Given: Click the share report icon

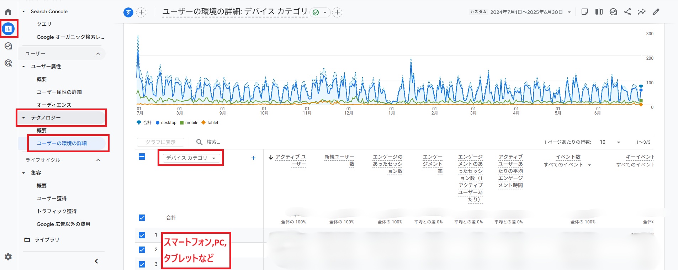Looking at the screenshot, I should tap(627, 12).
